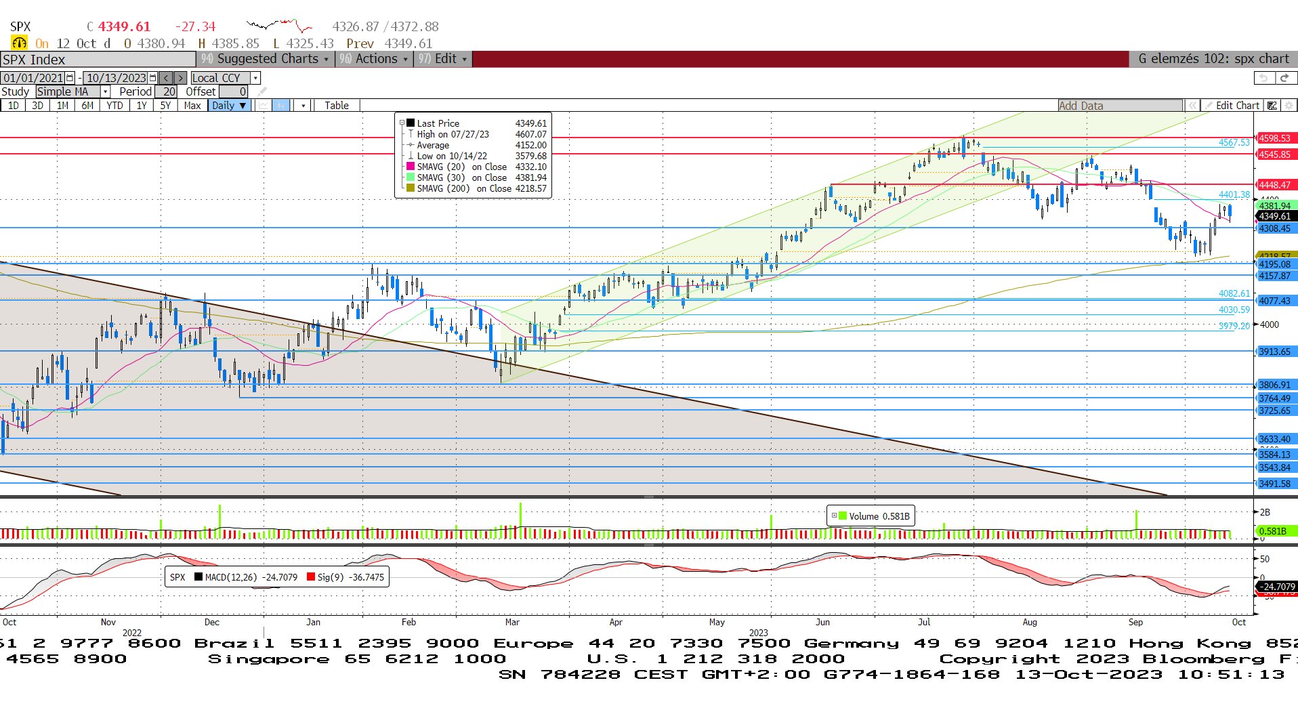Screen dimensions: 1298x712
Task: Click the 4308.45 blue price level label
Action: [1275, 228]
